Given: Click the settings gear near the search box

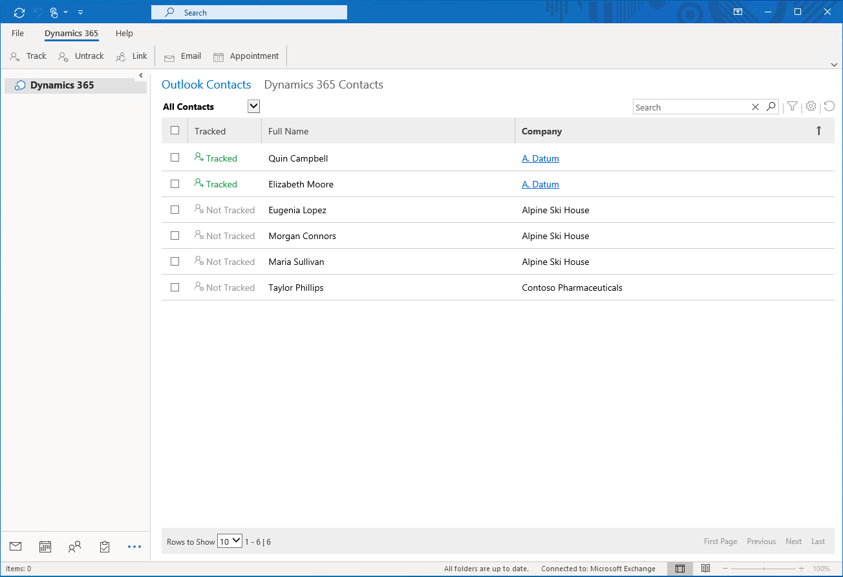Looking at the screenshot, I should click(x=811, y=106).
